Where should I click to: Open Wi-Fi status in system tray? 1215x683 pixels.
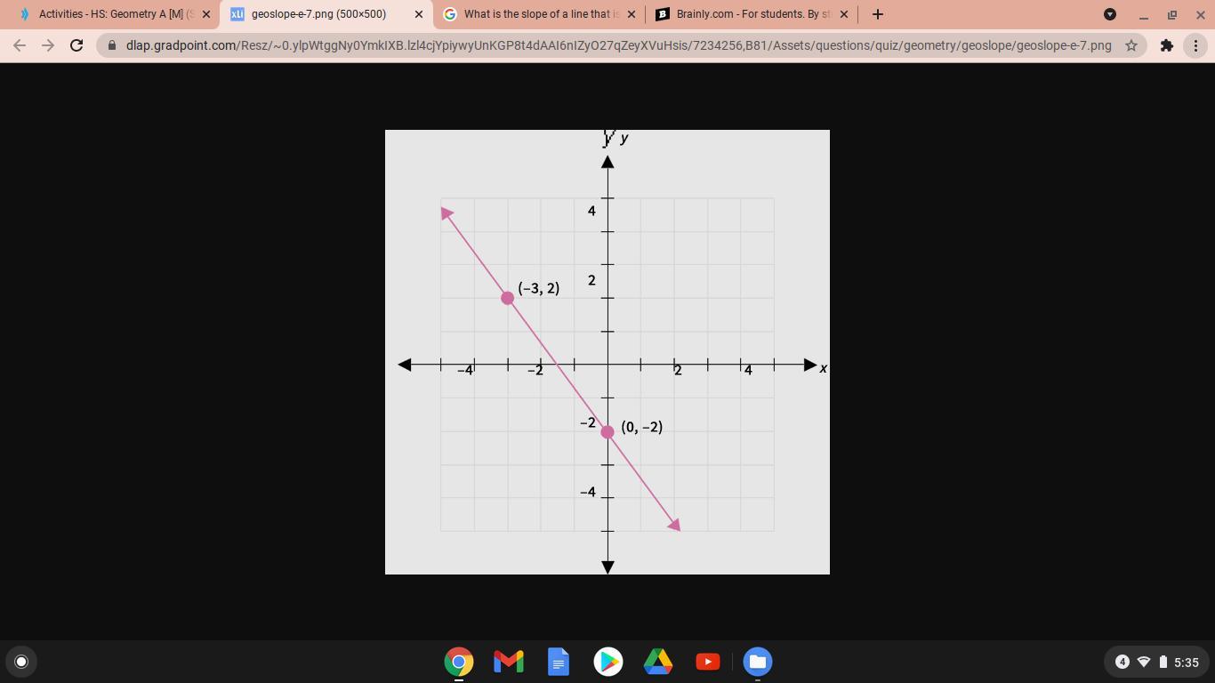(x=1144, y=662)
